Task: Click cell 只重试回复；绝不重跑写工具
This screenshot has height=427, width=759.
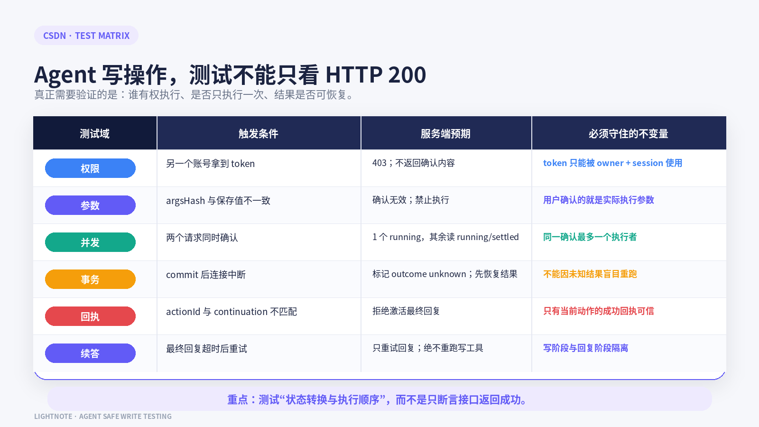Action: click(x=428, y=348)
